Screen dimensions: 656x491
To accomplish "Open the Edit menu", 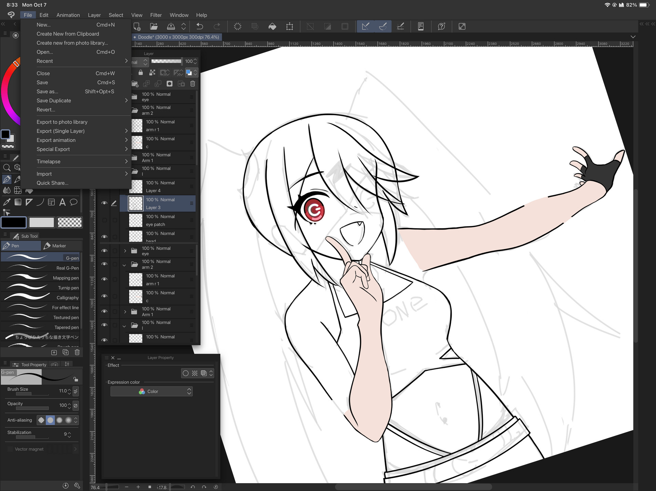I will click(44, 15).
